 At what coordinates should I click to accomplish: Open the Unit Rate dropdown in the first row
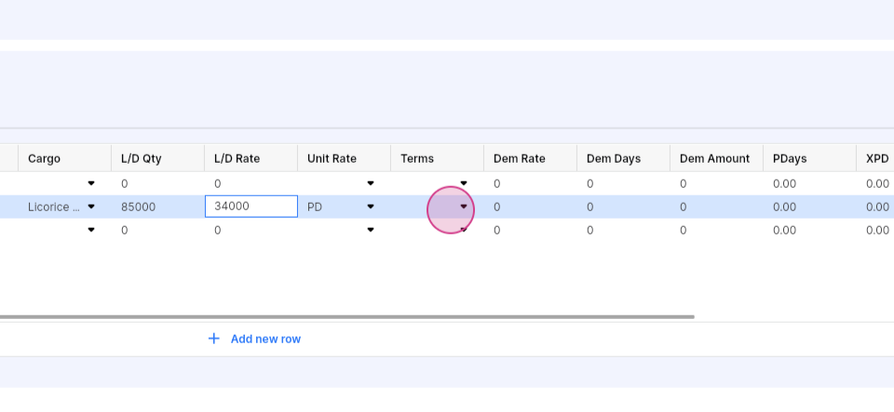(371, 183)
